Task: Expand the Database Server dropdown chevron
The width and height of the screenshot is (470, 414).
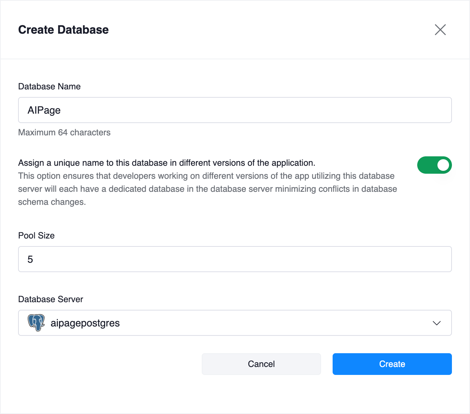Action: pos(436,323)
